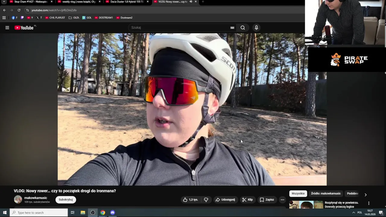
Task: Click the magnifier search button
Action: click(x=243, y=28)
